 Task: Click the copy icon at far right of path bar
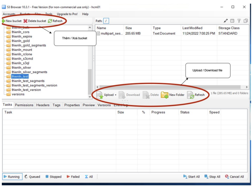(246, 21)
